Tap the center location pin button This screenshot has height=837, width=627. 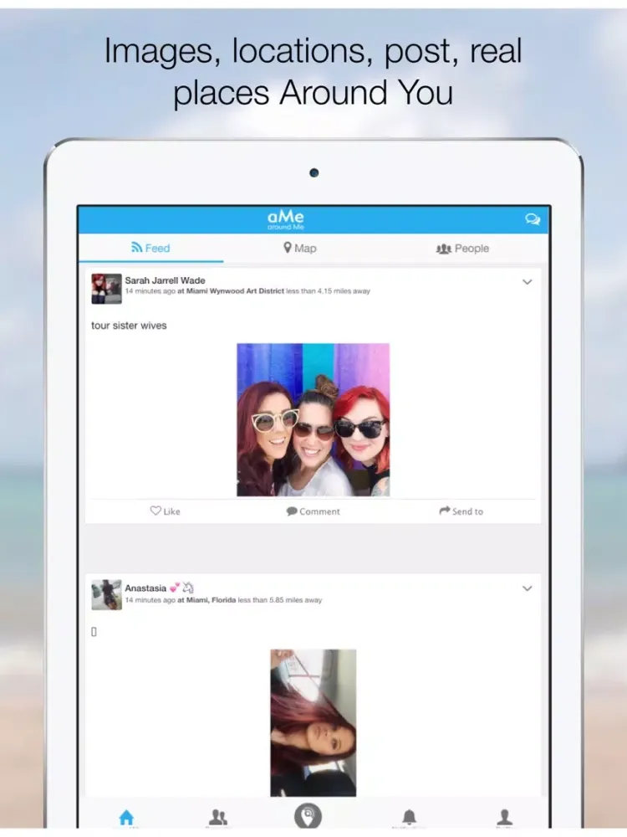pos(308,815)
